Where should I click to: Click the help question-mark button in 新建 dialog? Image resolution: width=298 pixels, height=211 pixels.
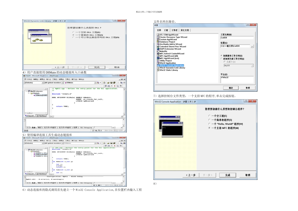247,25
